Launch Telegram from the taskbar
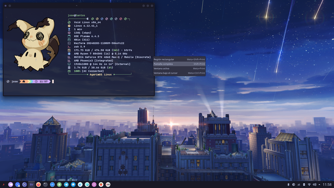Viewport: 334px width, 188px height. (x=66, y=184)
